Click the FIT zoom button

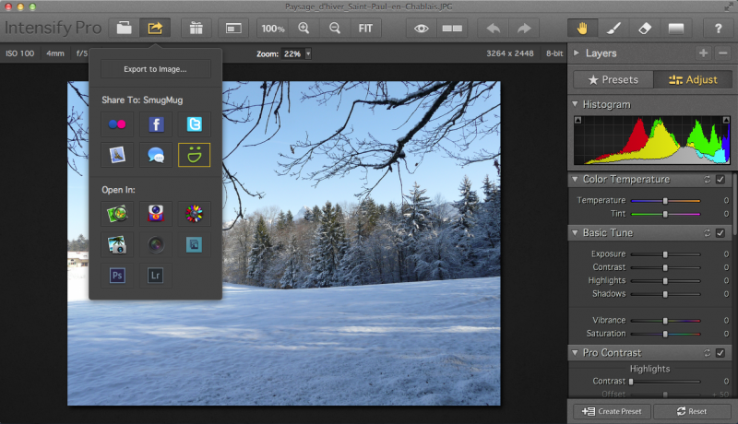tap(365, 29)
